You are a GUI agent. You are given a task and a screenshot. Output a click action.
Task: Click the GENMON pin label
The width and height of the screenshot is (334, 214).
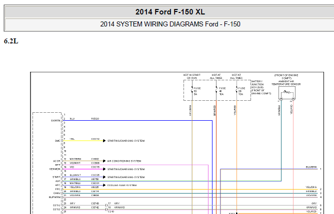click(54, 169)
